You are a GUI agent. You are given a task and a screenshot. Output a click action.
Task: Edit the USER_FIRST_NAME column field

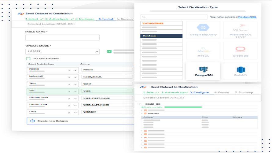click(x=107, y=98)
